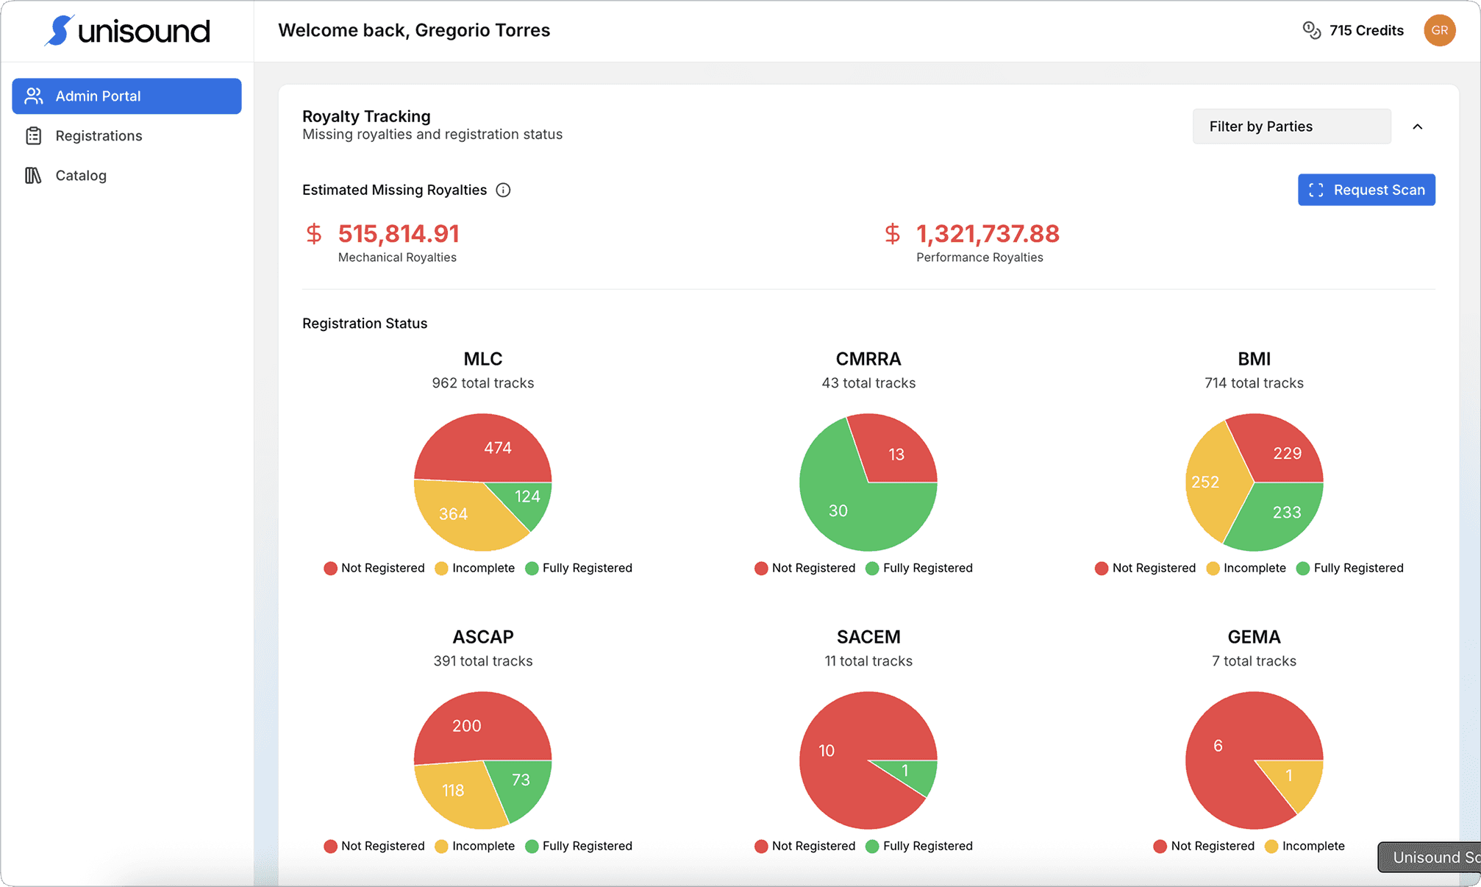This screenshot has height=887, width=1481.
Task: Toggle SACEM Not Registered legend
Action: point(805,847)
